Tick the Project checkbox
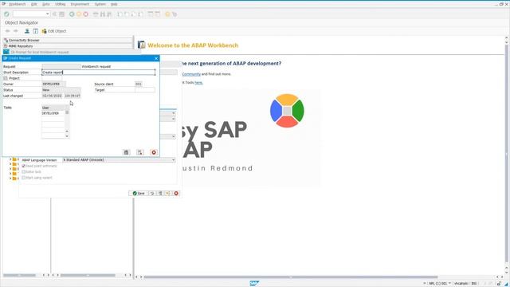 6,78
